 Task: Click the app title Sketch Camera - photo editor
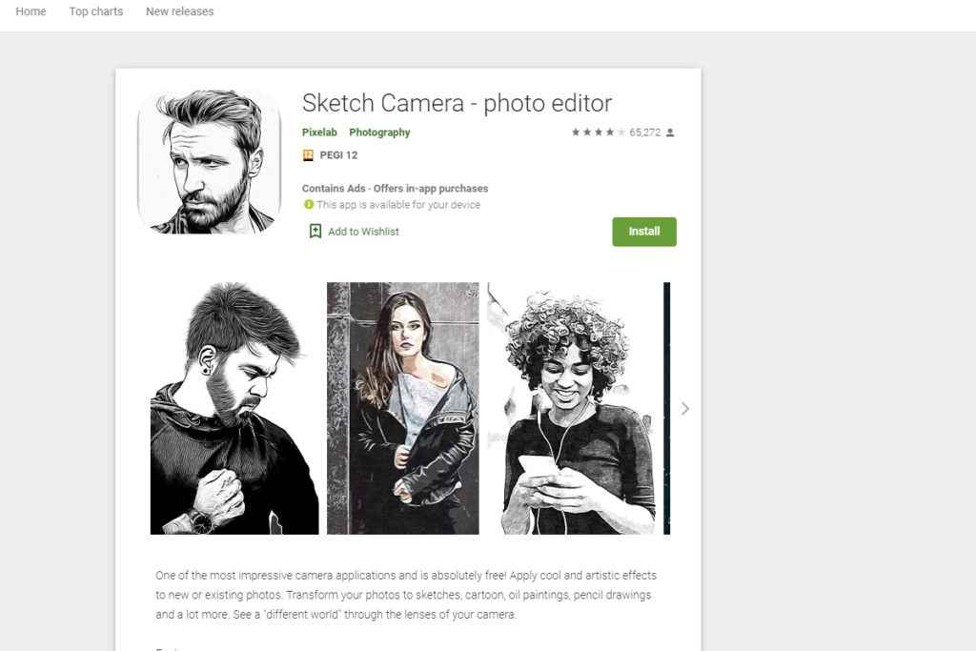tap(457, 103)
